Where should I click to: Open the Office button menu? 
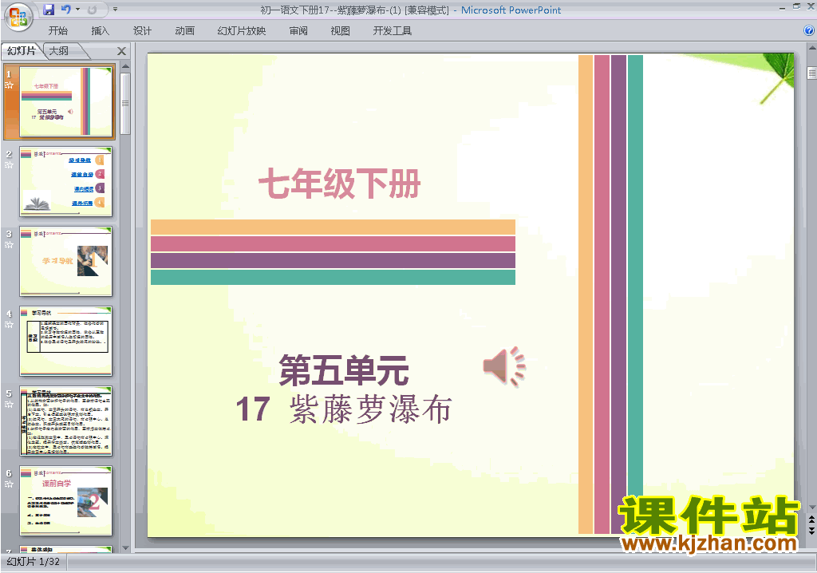click(18, 18)
